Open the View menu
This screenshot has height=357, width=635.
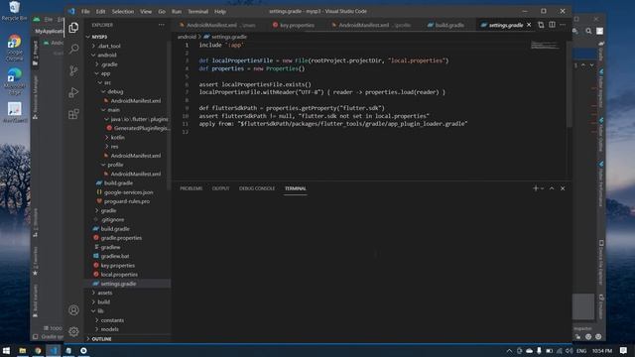pos(146,11)
